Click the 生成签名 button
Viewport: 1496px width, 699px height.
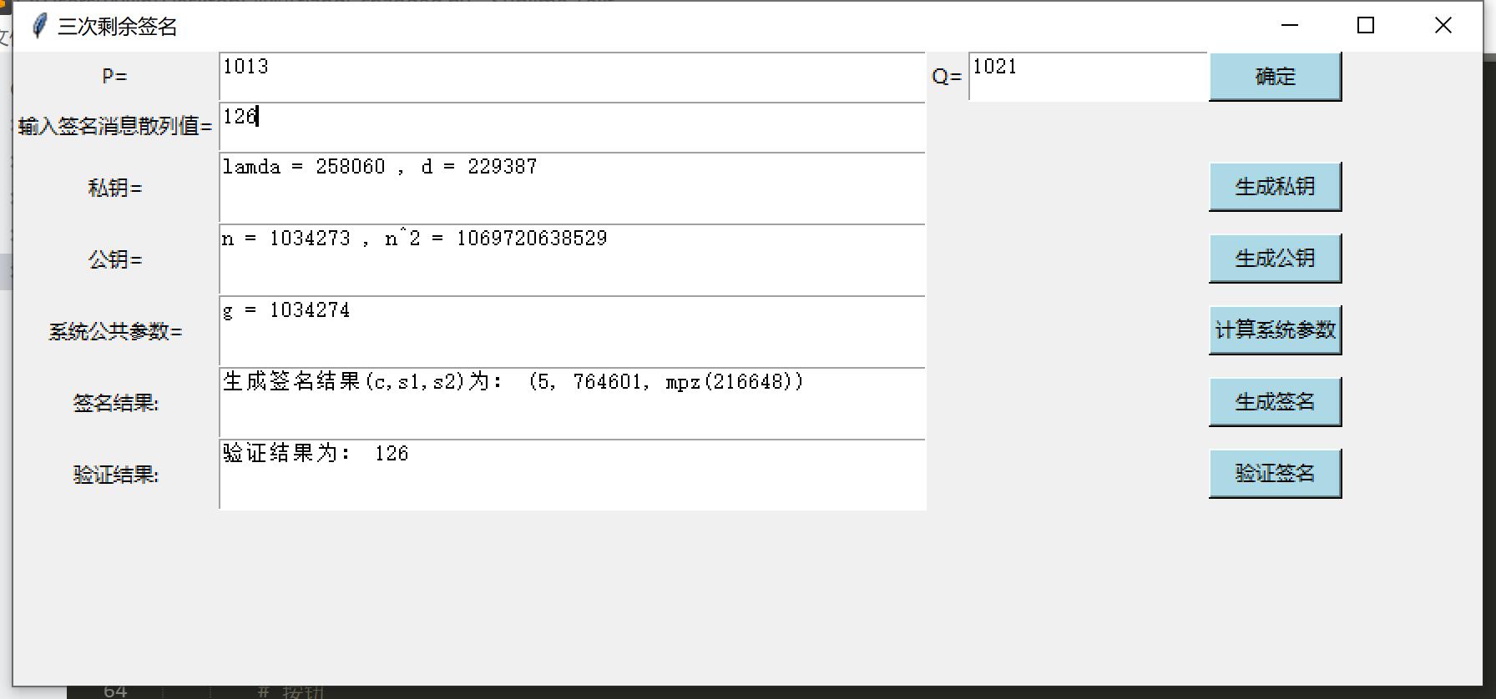[x=1275, y=402]
